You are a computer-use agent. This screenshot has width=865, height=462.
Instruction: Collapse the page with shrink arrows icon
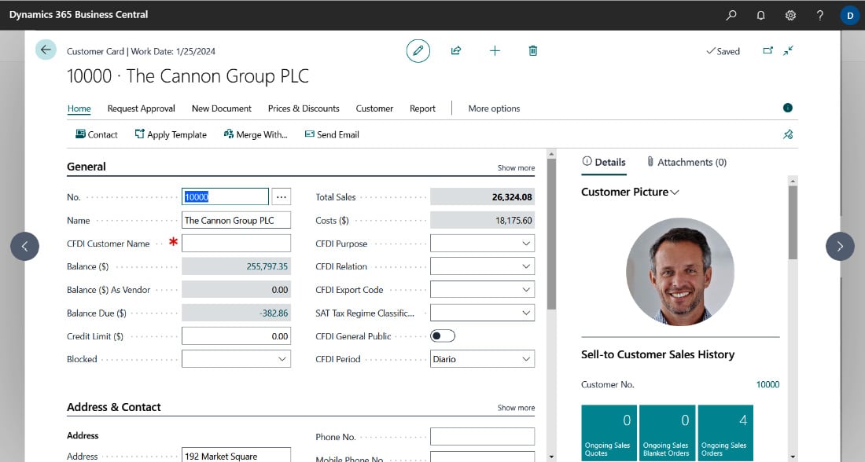(x=788, y=51)
